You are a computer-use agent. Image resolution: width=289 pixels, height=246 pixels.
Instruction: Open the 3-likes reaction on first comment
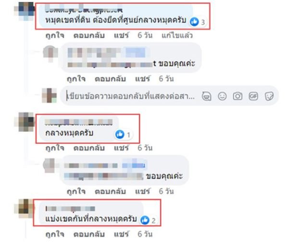tap(198, 22)
